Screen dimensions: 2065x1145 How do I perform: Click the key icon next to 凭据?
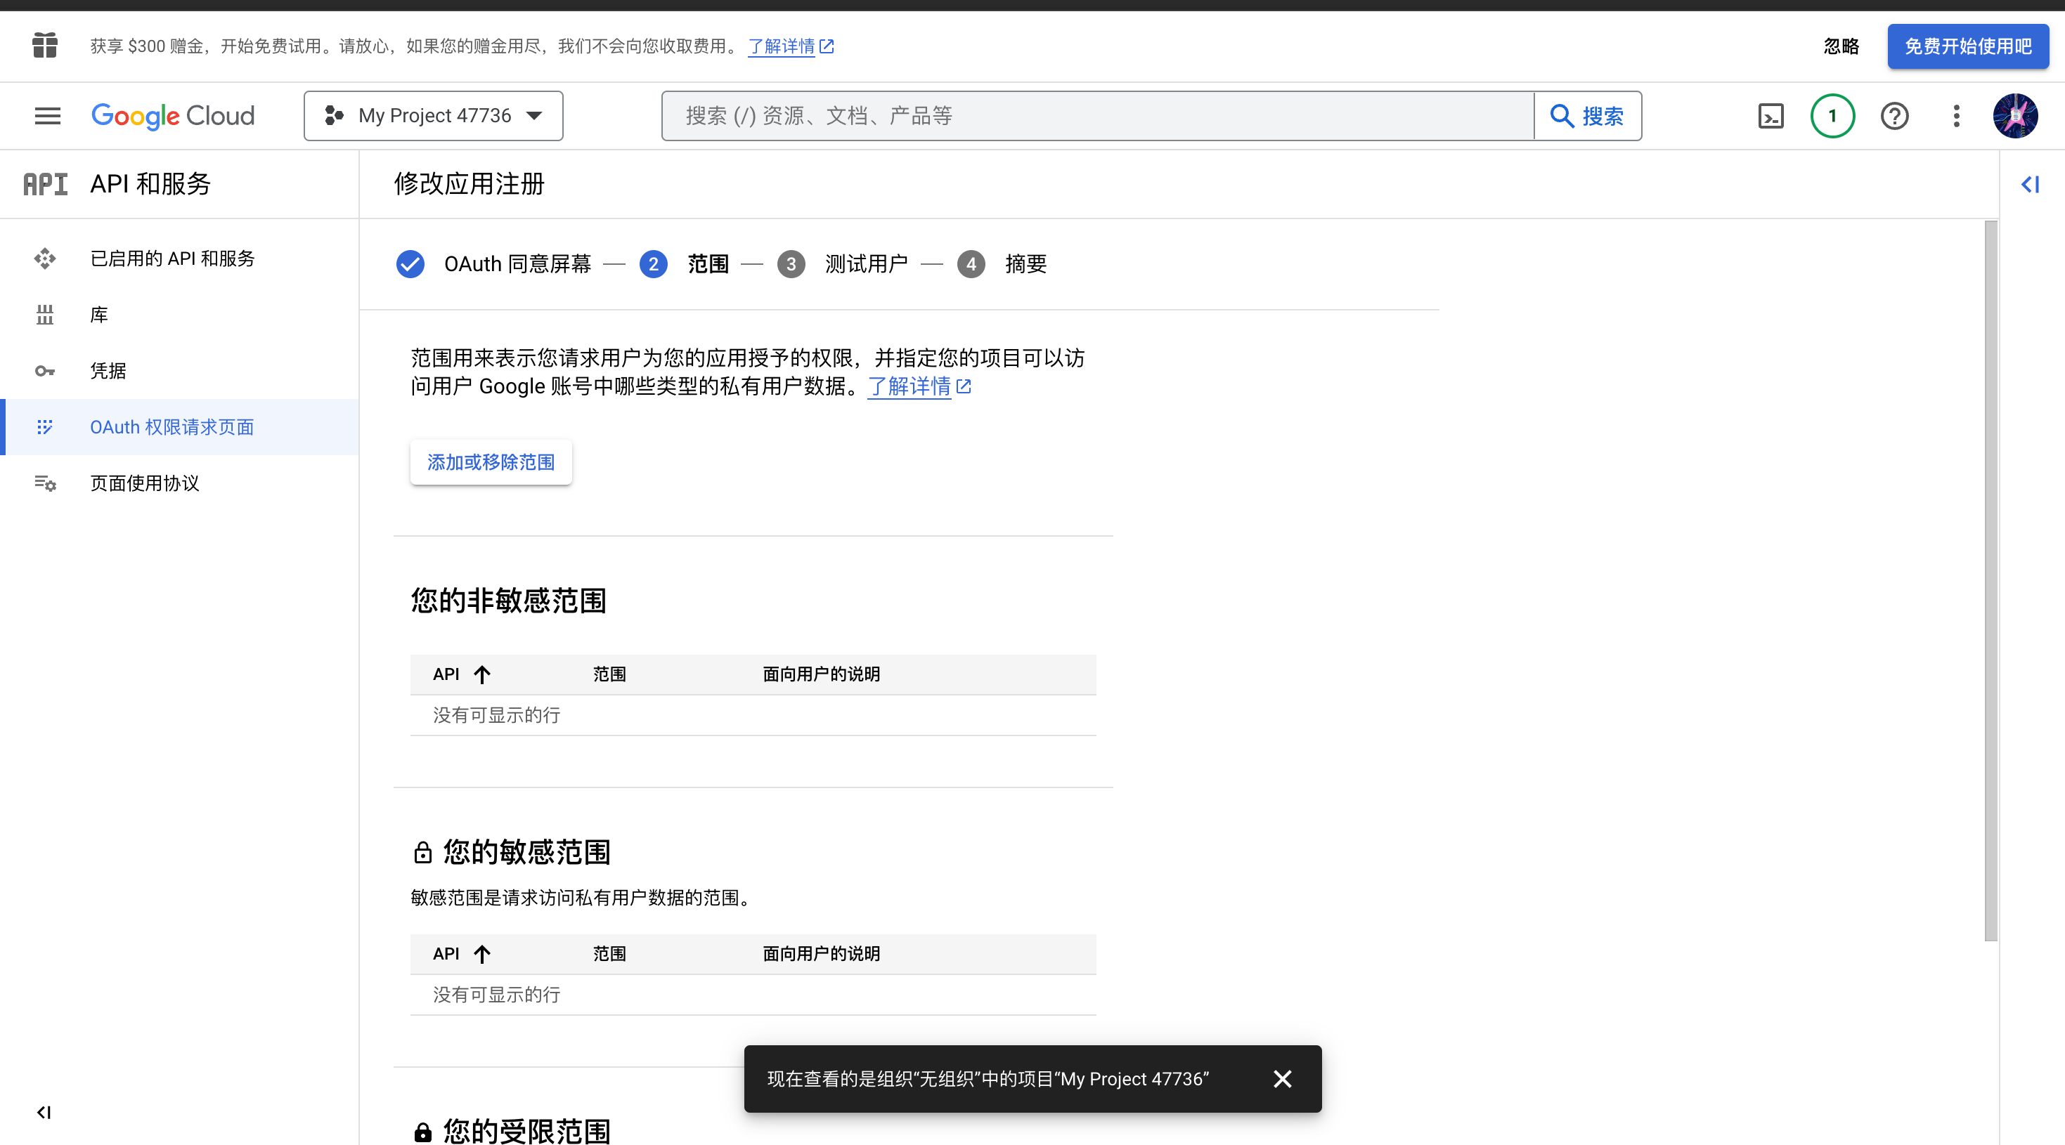[x=45, y=371]
